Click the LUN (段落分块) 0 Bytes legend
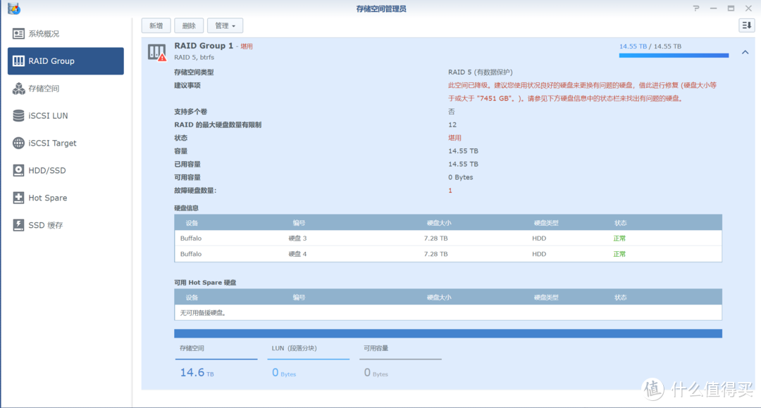761x408 pixels. pyautogui.click(x=308, y=362)
